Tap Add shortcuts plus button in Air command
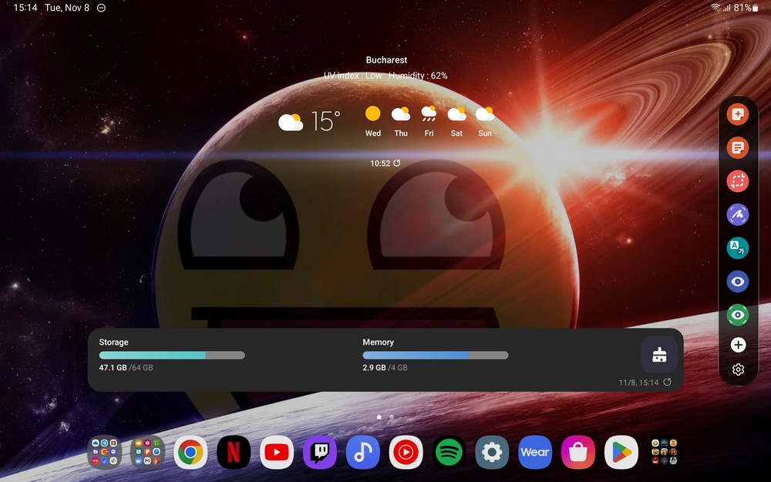The height and width of the screenshot is (482, 771). [738, 345]
